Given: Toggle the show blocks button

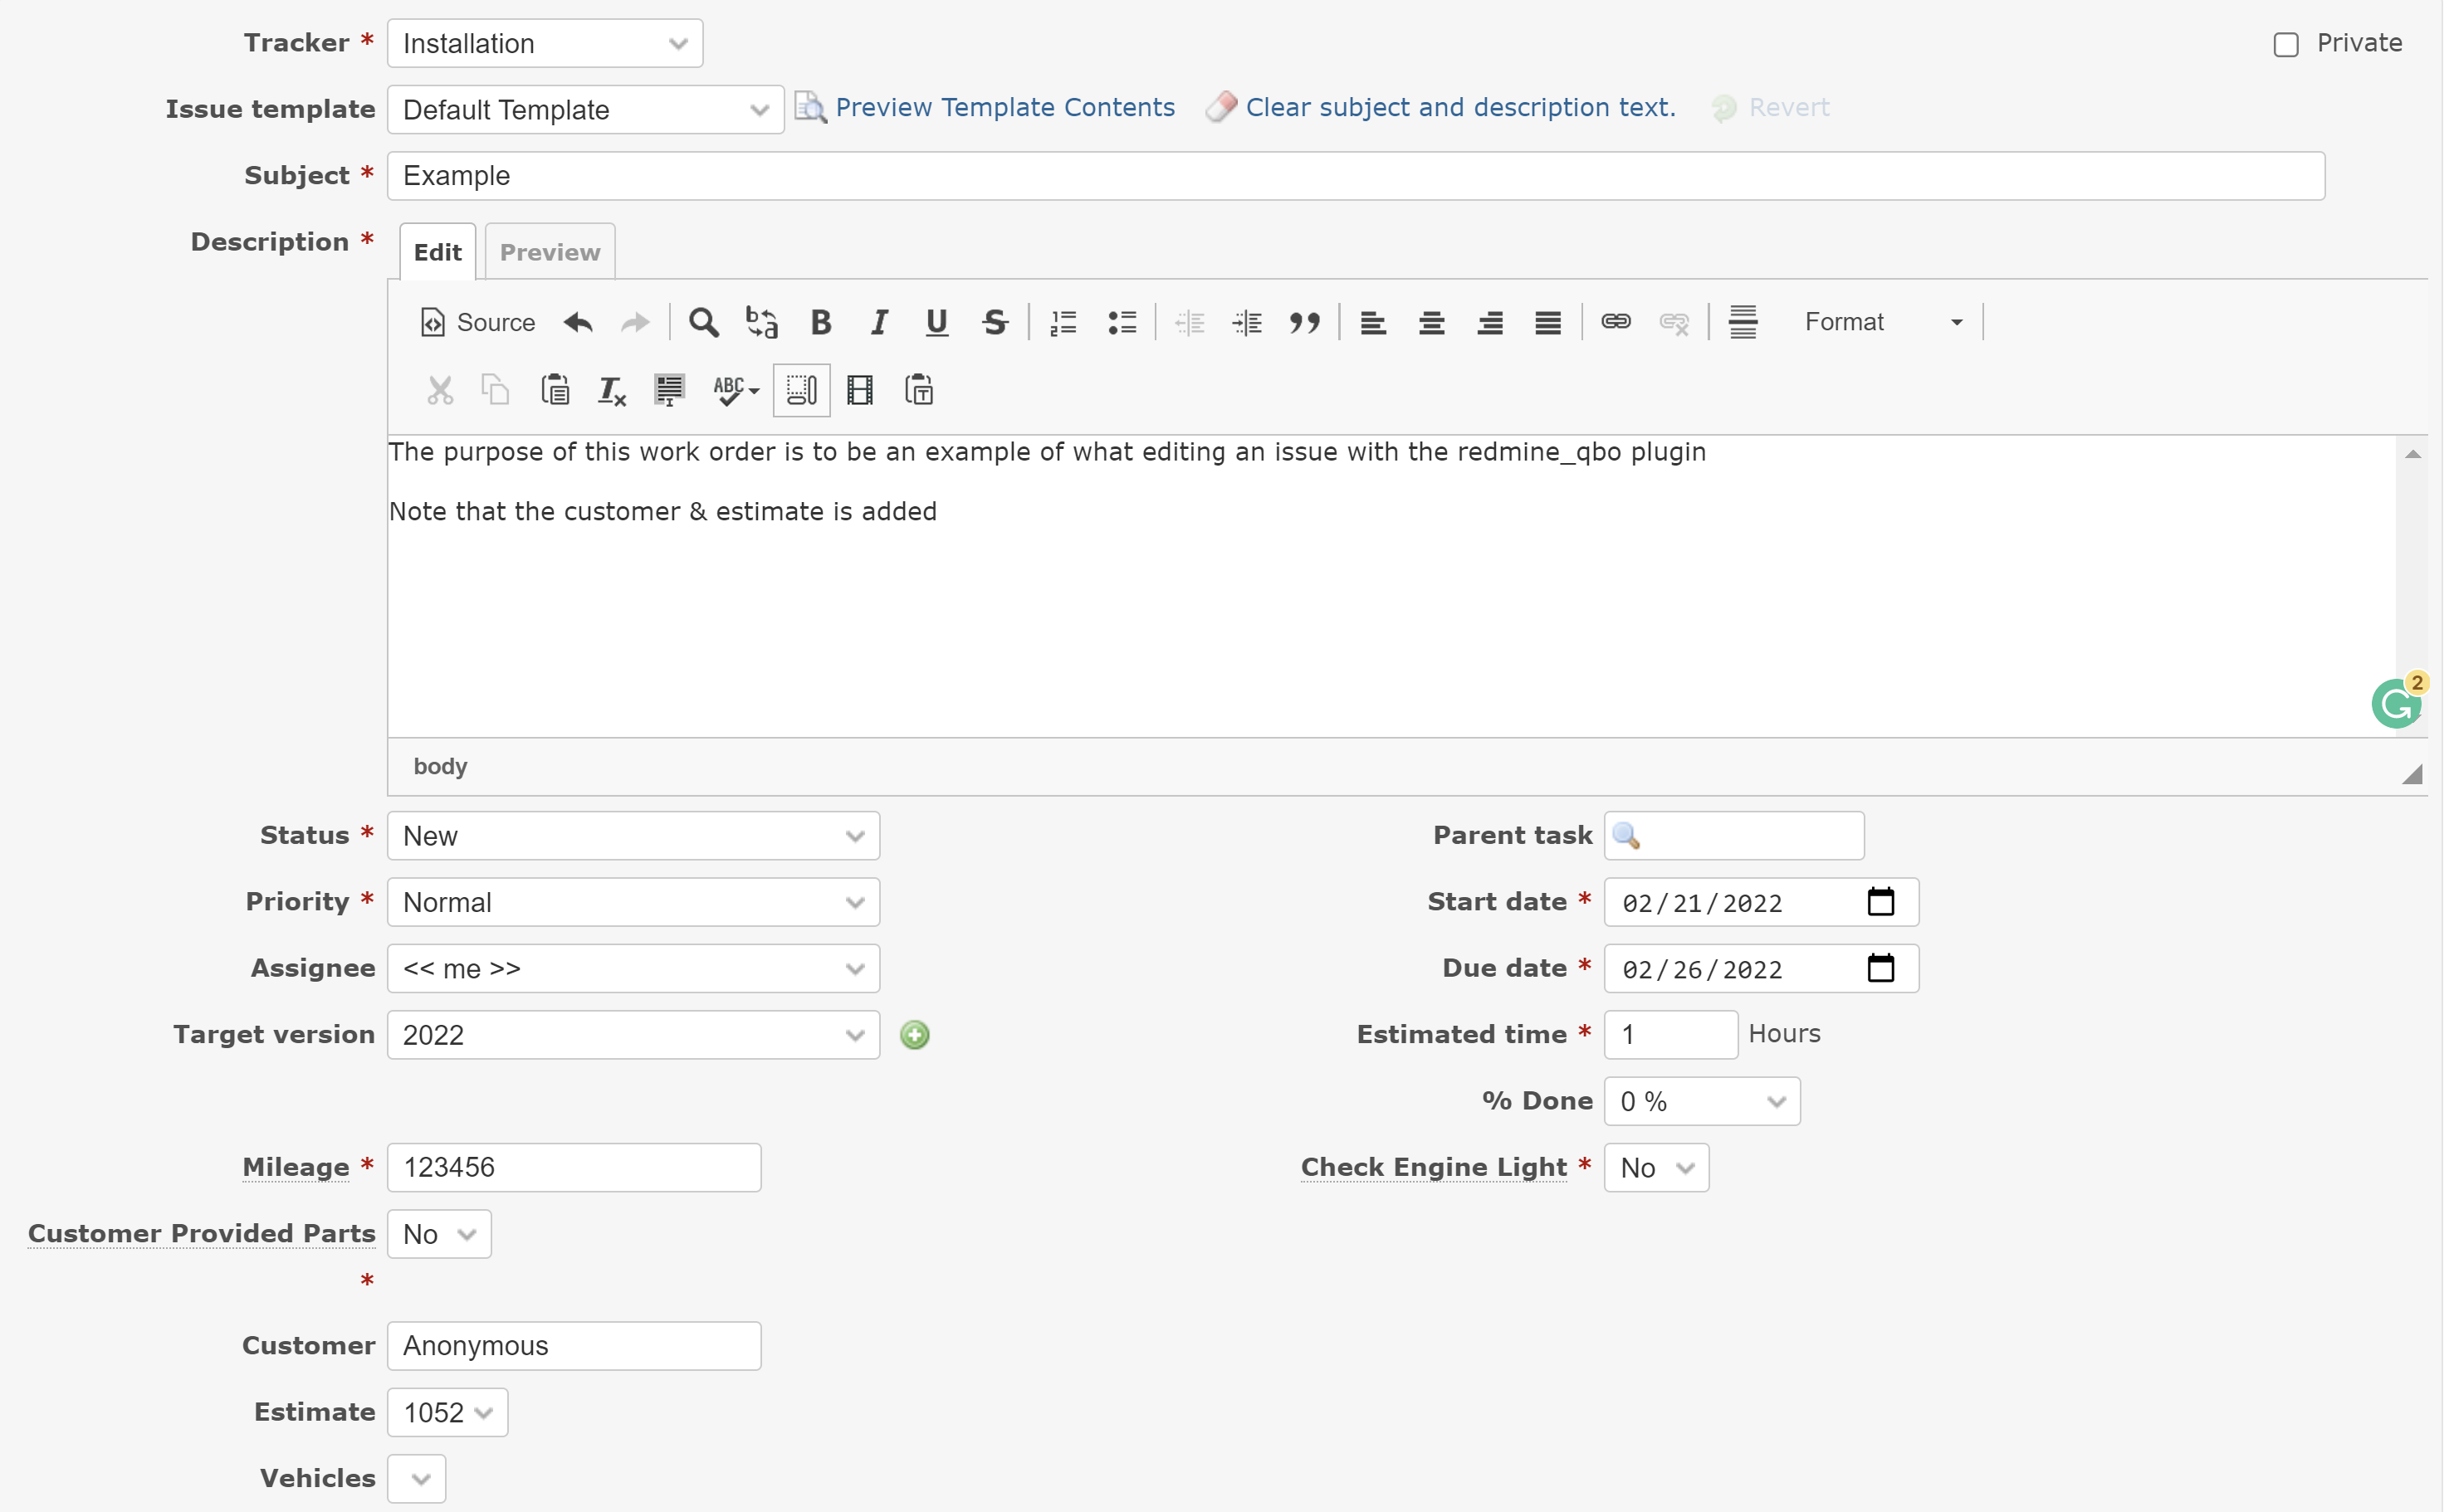Looking at the screenshot, I should [x=801, y=390].
